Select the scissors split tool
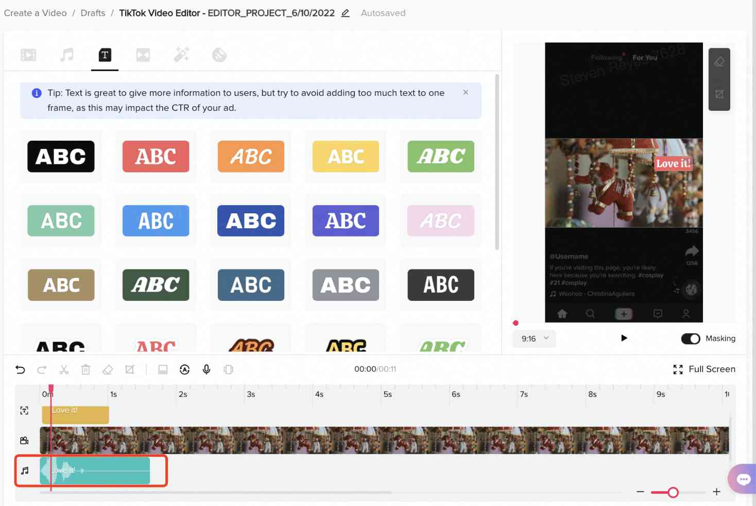Image resolution: width=756 pixels, height=506 pixels. tap(64, 369)
